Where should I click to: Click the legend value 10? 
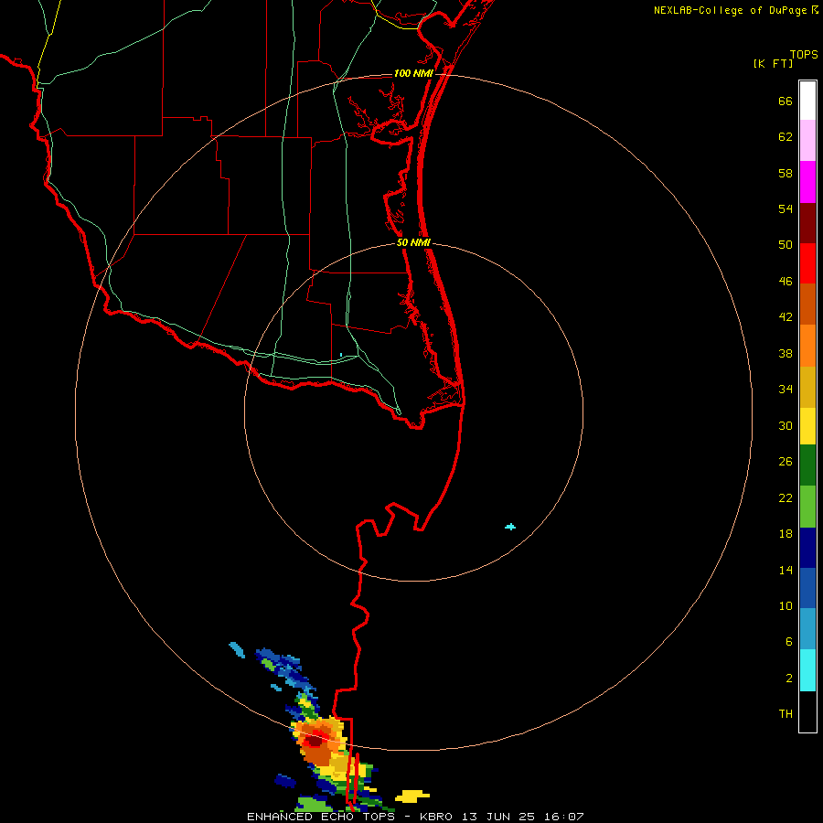click(786, 605)
